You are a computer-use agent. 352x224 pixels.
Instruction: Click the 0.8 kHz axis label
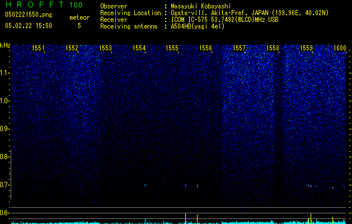pyautogui.click(x=4, y=157)
